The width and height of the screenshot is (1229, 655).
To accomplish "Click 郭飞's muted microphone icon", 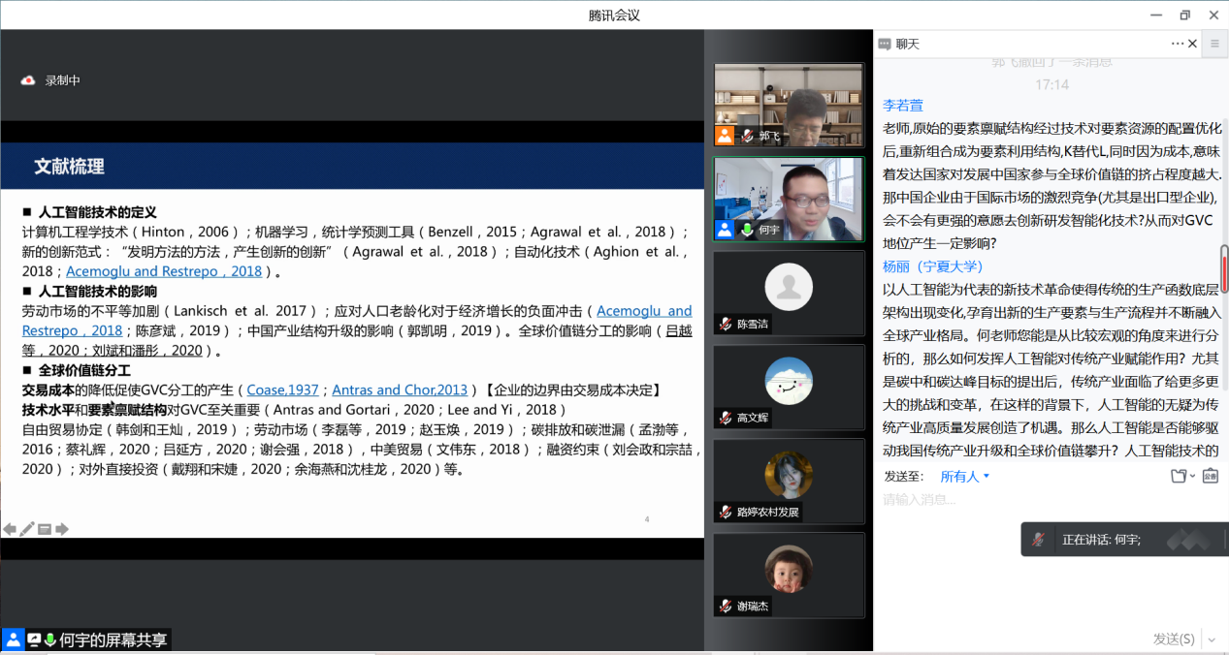I will pyautogui.click(x=746, y=136).
